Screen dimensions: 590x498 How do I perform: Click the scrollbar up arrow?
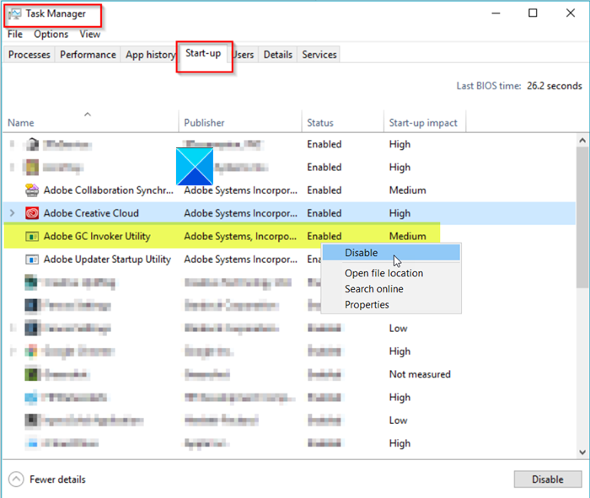pyautogui.click(x=582, y=141)
